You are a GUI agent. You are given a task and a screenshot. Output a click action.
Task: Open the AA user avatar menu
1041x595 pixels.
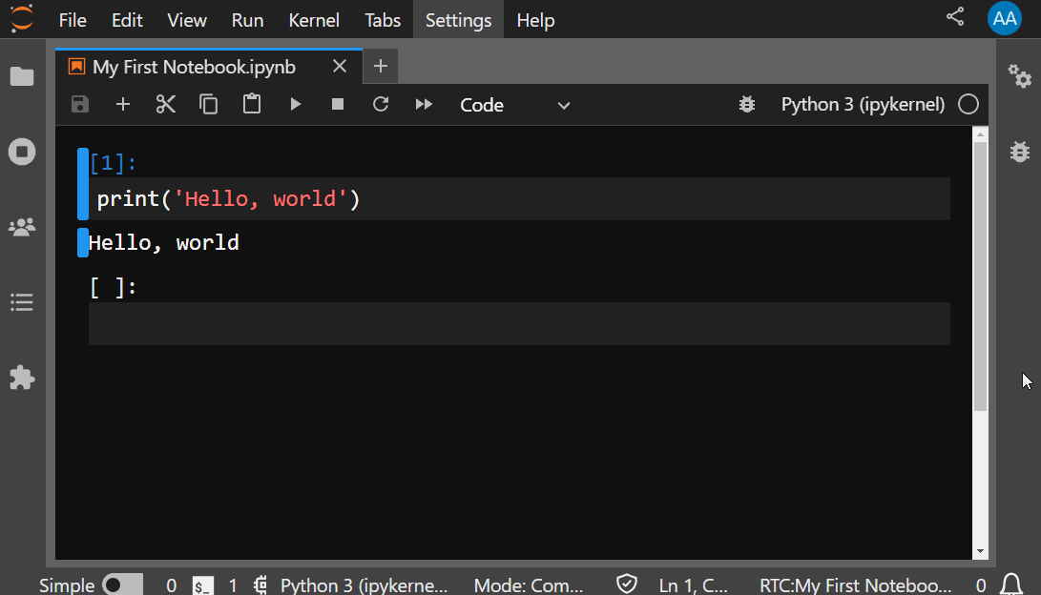pos(1005,18)
